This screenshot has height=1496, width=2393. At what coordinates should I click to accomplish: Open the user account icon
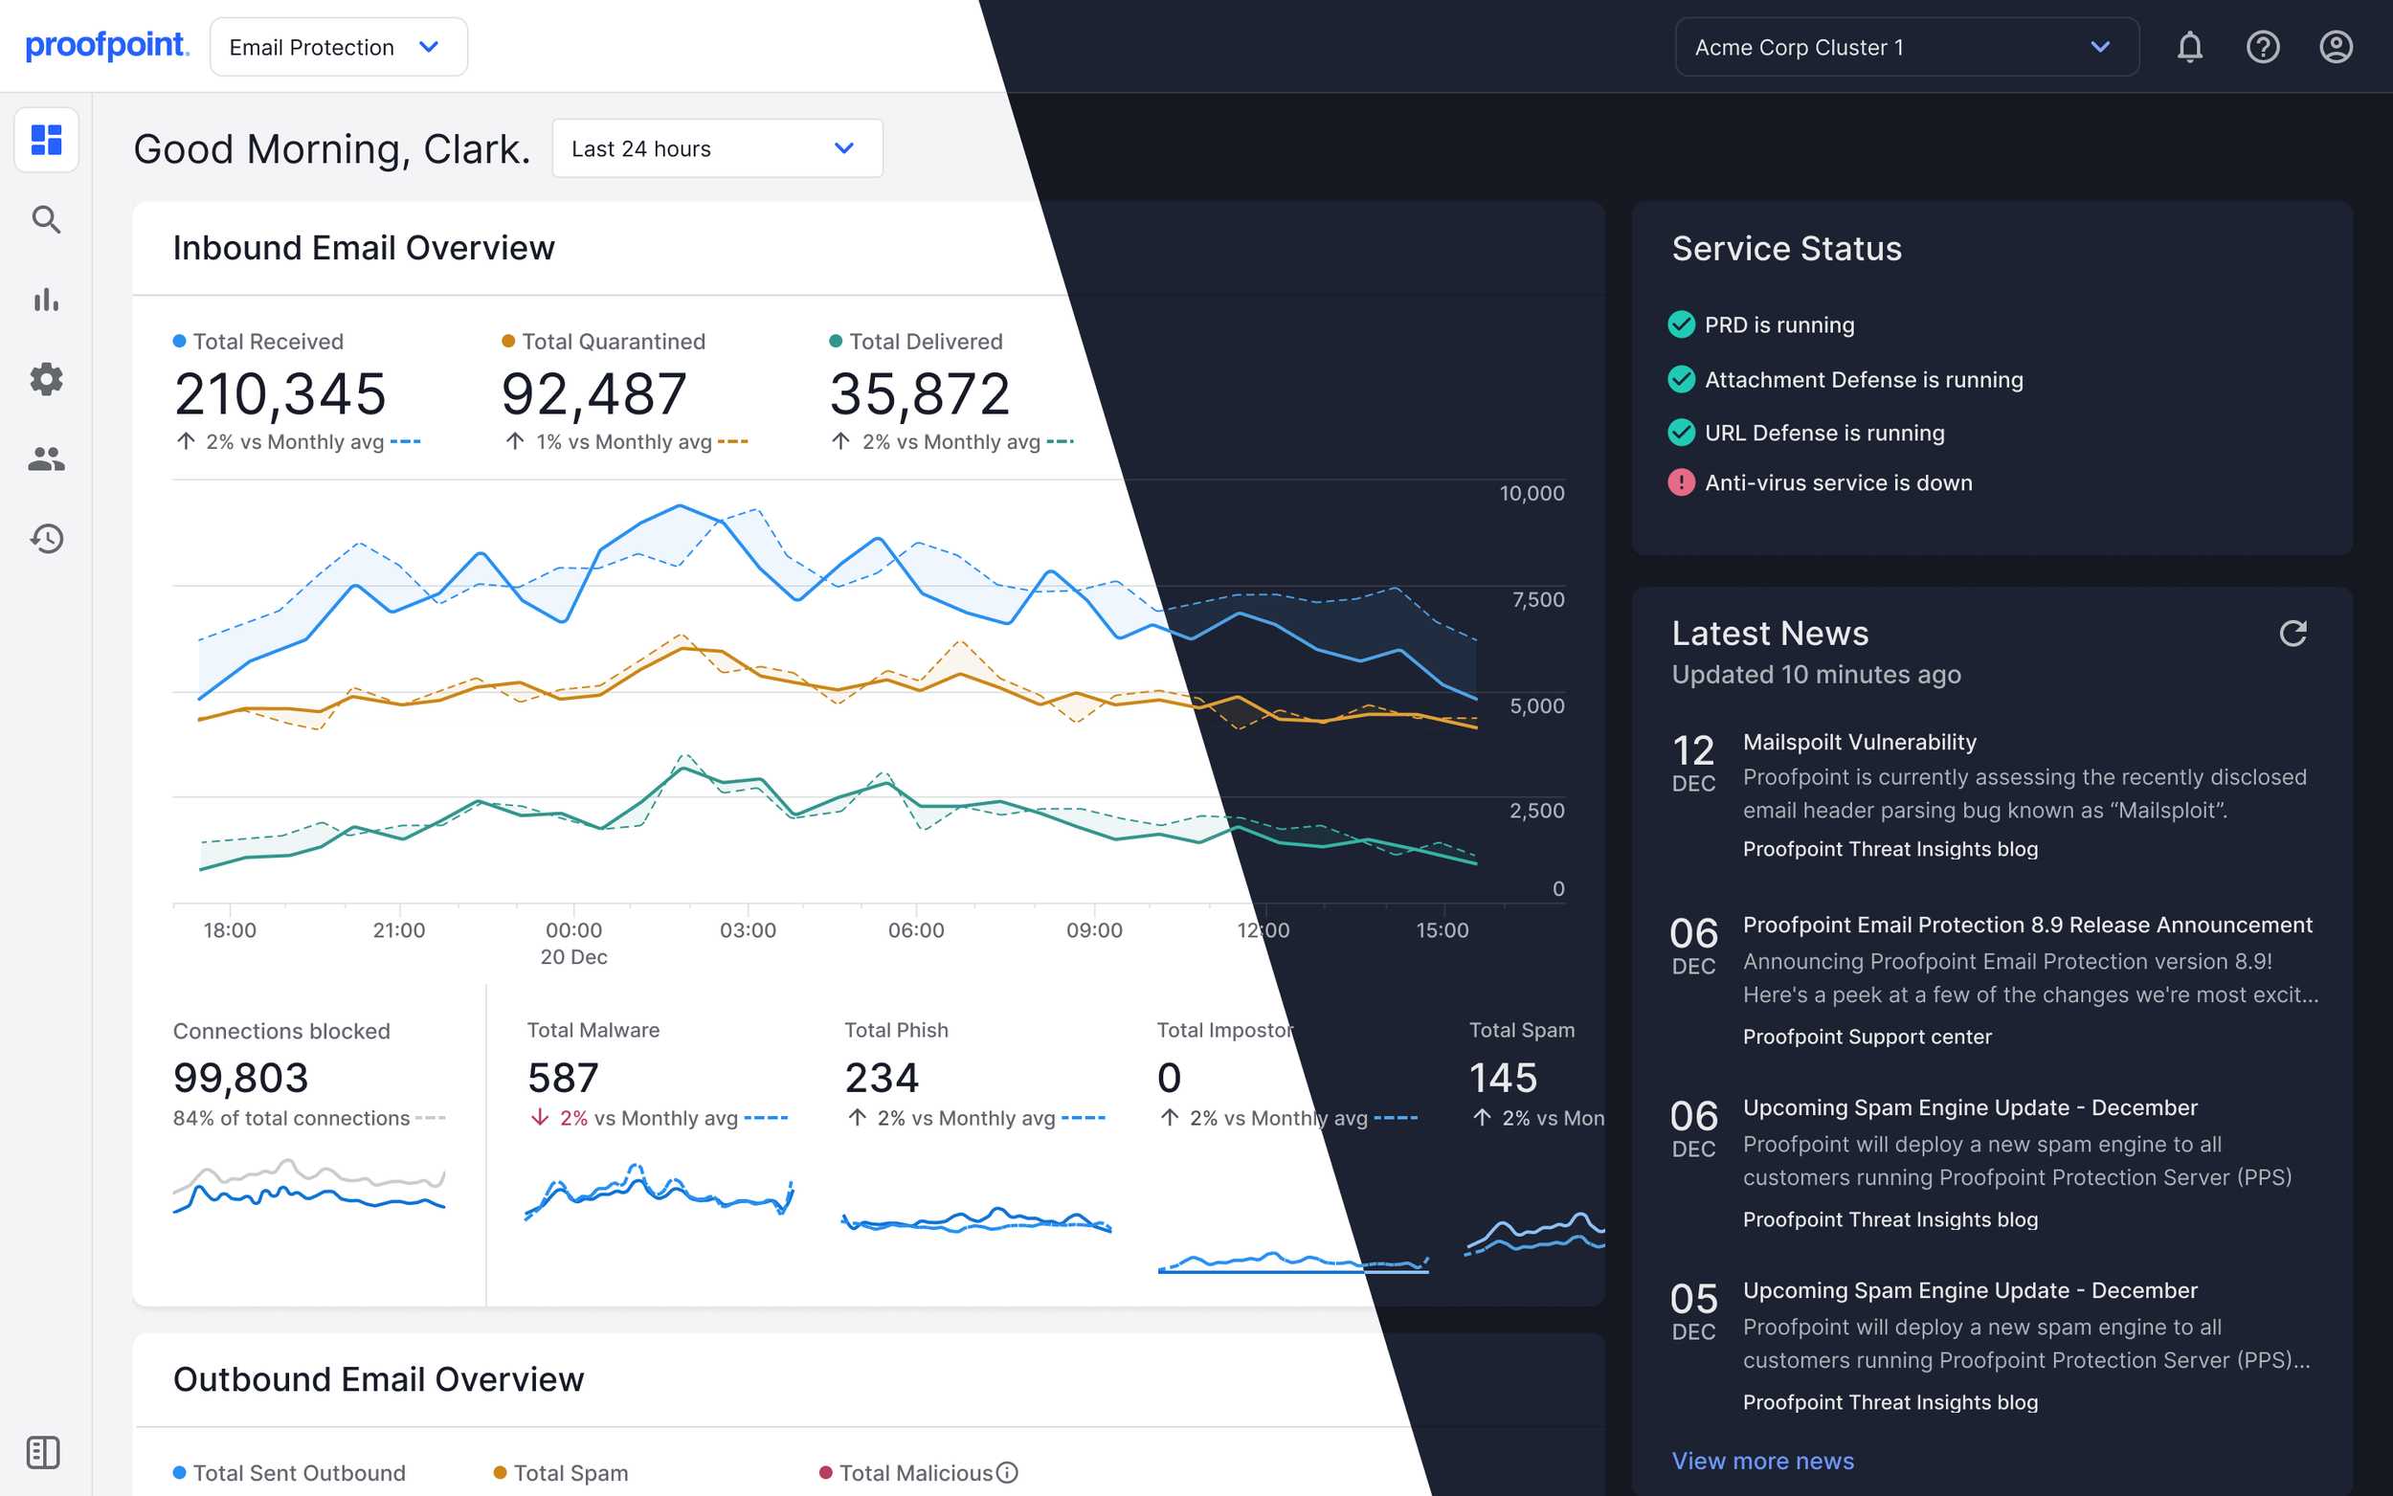tap(2336, 47)
